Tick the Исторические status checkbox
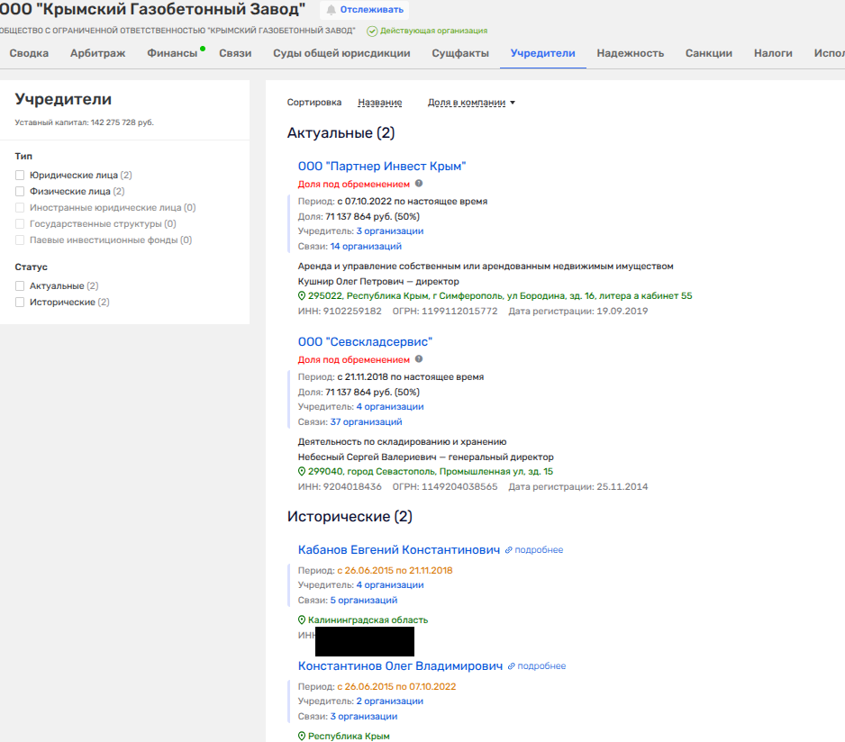Viewport: 845px width, 742px height. pos(20,303)
